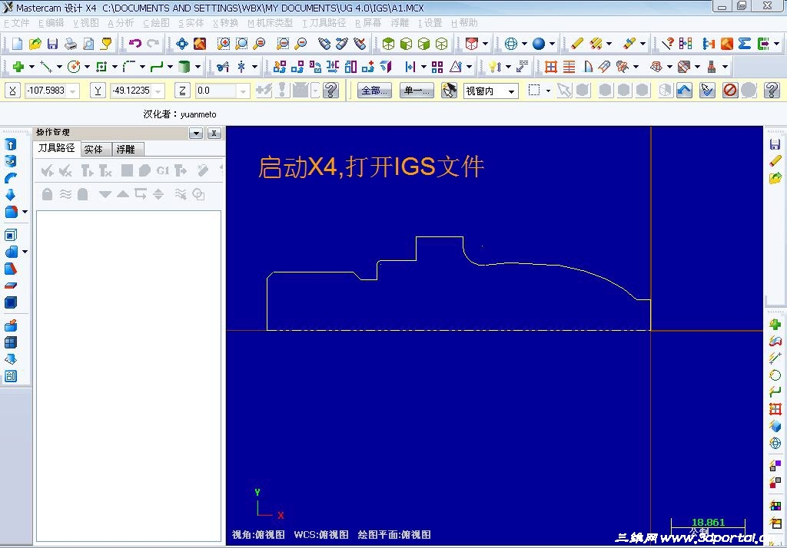The image size is (787, 548).
Task: Open the X coordinate value dropdown arrow
Action: [73, 91]
